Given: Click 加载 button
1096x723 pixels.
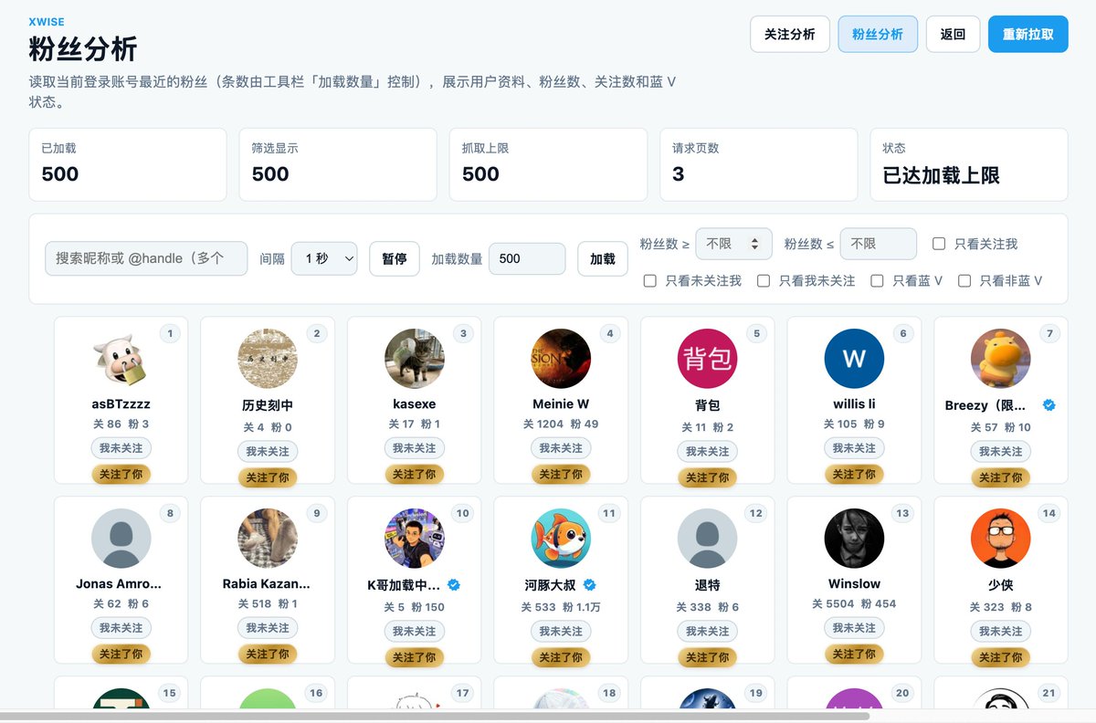Looking at the screenshot, I should [x=603, y=258].
